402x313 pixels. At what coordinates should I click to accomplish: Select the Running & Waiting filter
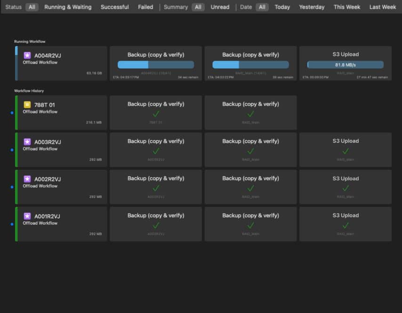coord(68,7)
